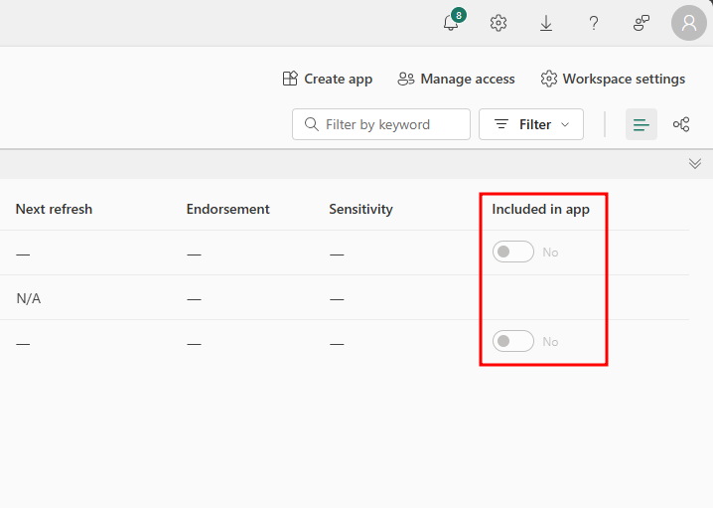
Task: Open Manage access
Action: (x=456, y=79)
